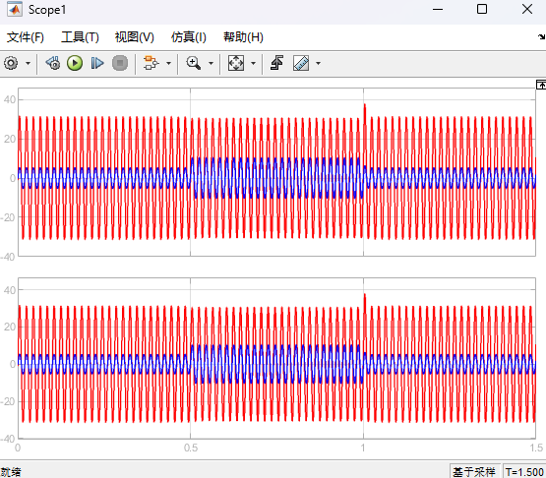Screen dimensions: 546x478
Task: Close the Scope1 window
Action: click(527, 10)
